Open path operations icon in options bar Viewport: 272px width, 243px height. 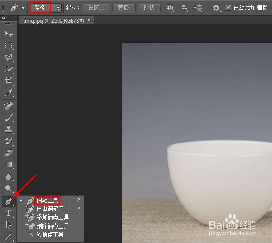coord(170,8)
